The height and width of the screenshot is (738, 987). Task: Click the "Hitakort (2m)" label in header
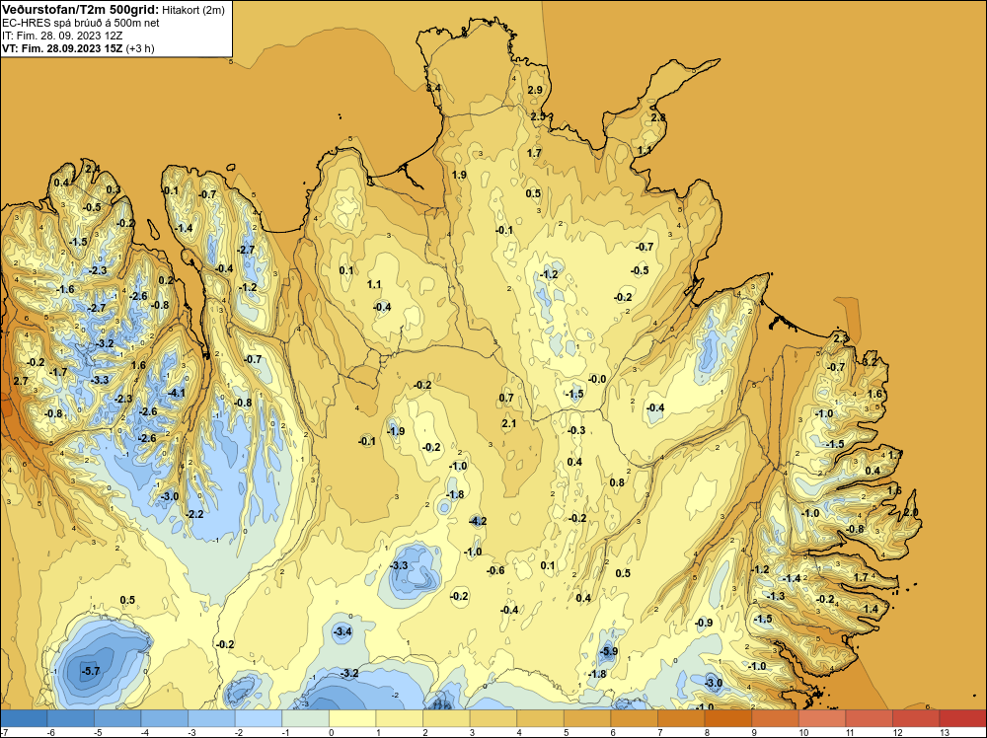pyautogui.click(x=193, y=10)
